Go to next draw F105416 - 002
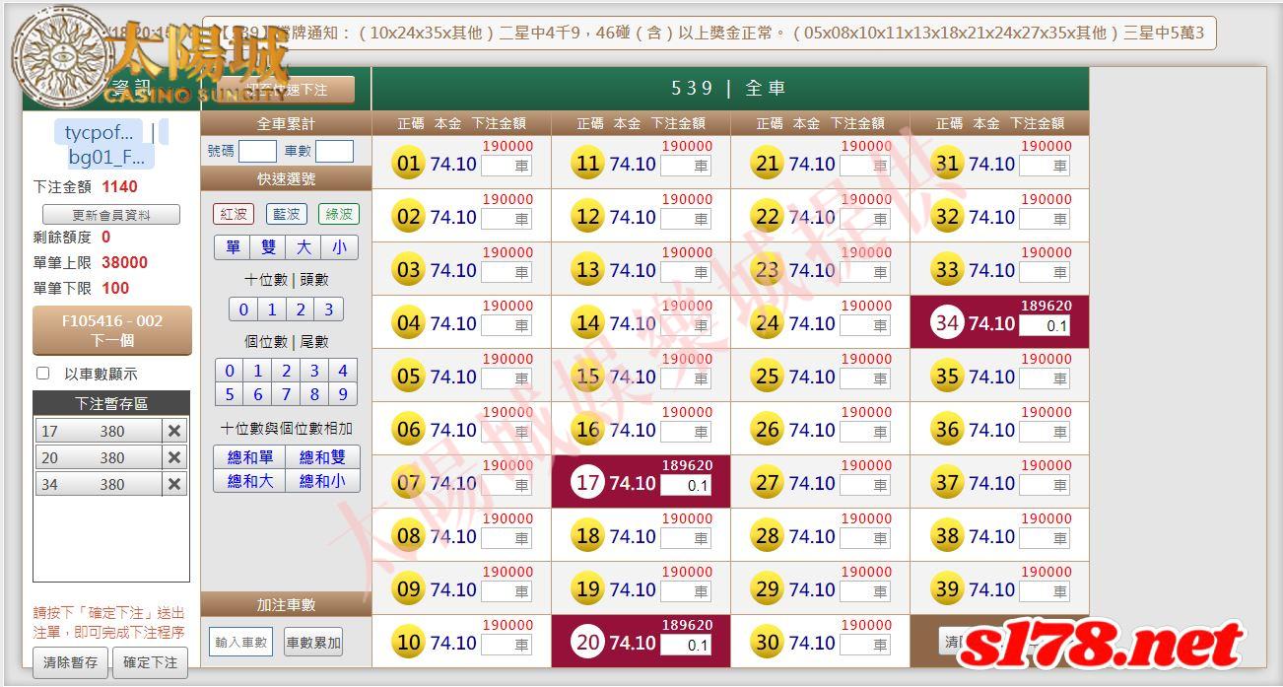 (112, 331)
